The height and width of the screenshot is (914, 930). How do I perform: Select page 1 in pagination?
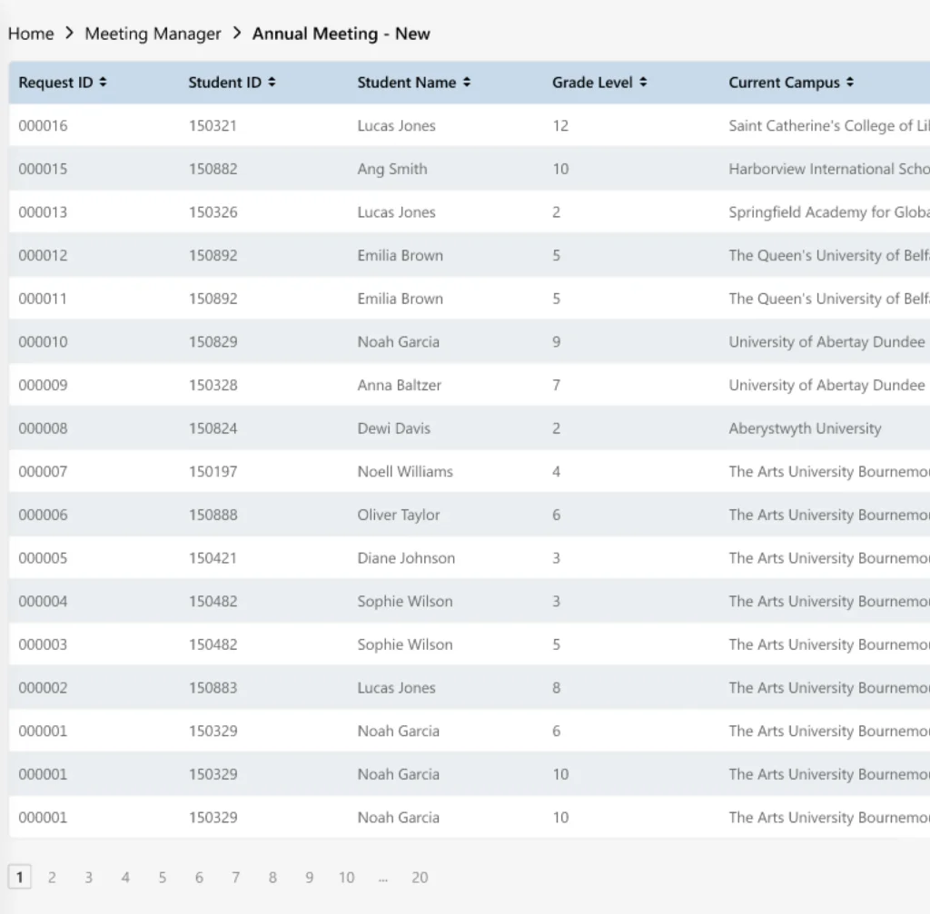pyautogui.click(x=20, y=878)
